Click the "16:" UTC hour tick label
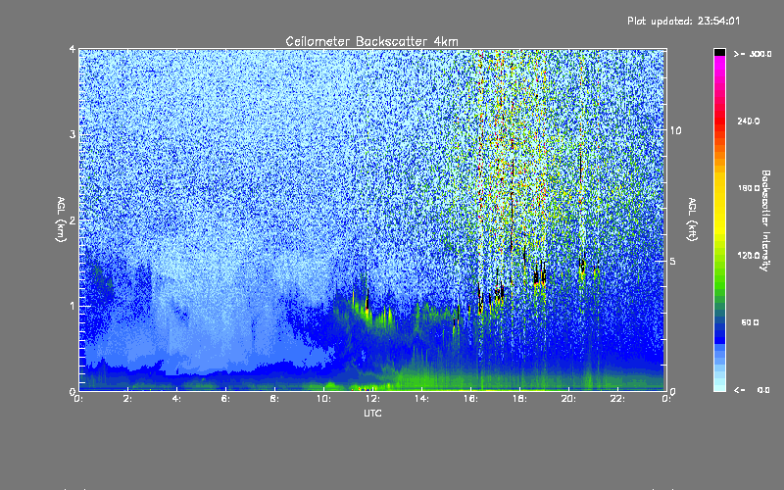Viewport: 784px width, 490px height. 470,399
